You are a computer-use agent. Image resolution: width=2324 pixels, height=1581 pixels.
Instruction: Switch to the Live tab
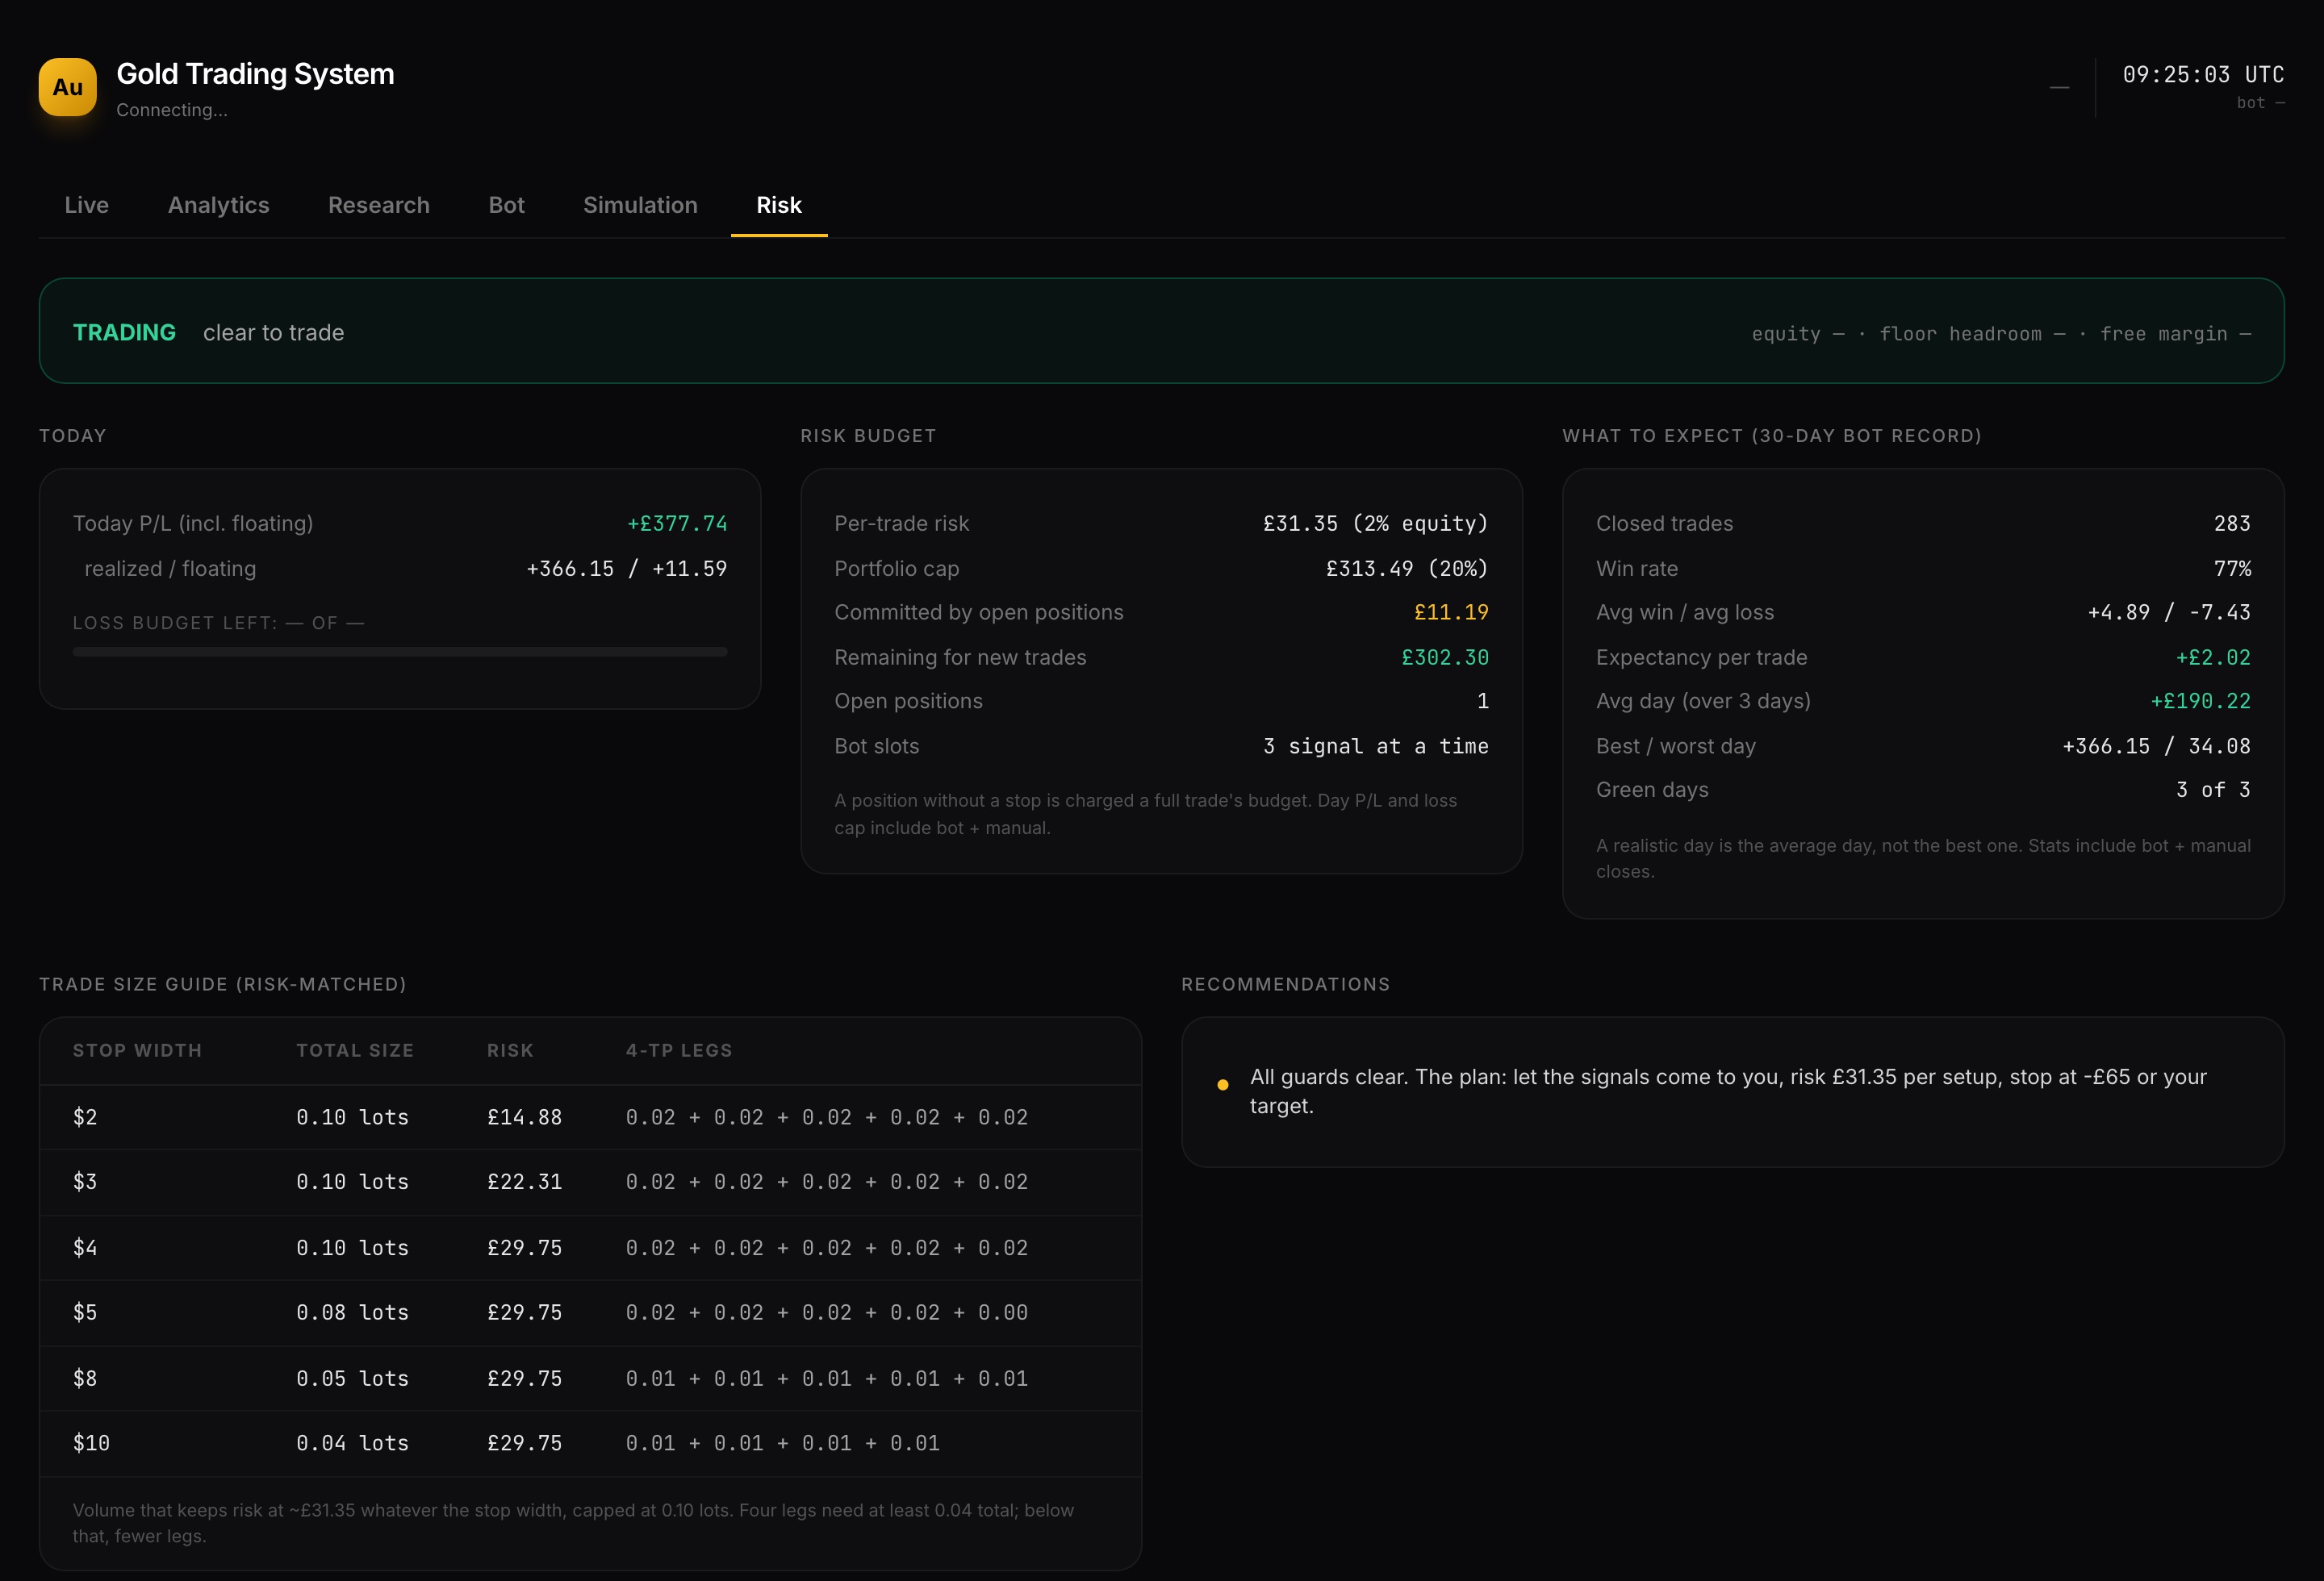point(87,205)
